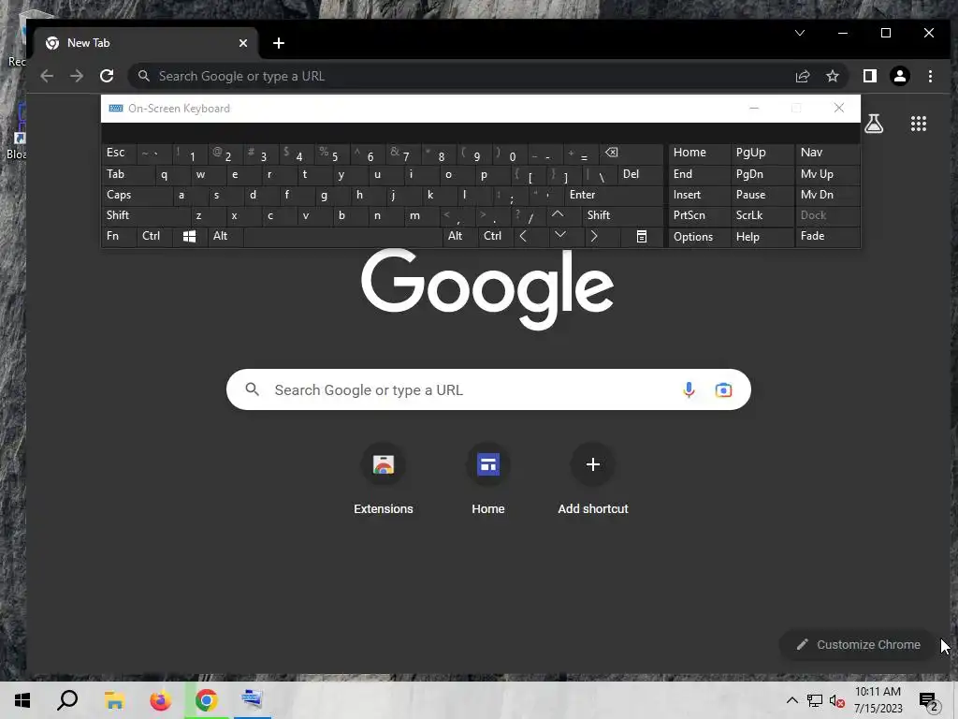
Task: Click the Mv Up key on the On-Screen Keyboard
Action: tap(827, 174)
